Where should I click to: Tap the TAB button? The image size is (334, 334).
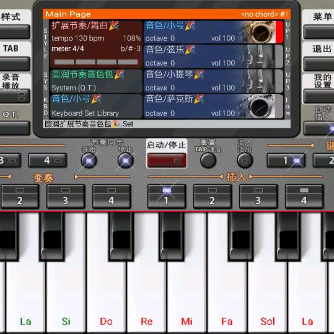(x=14, y=63)
